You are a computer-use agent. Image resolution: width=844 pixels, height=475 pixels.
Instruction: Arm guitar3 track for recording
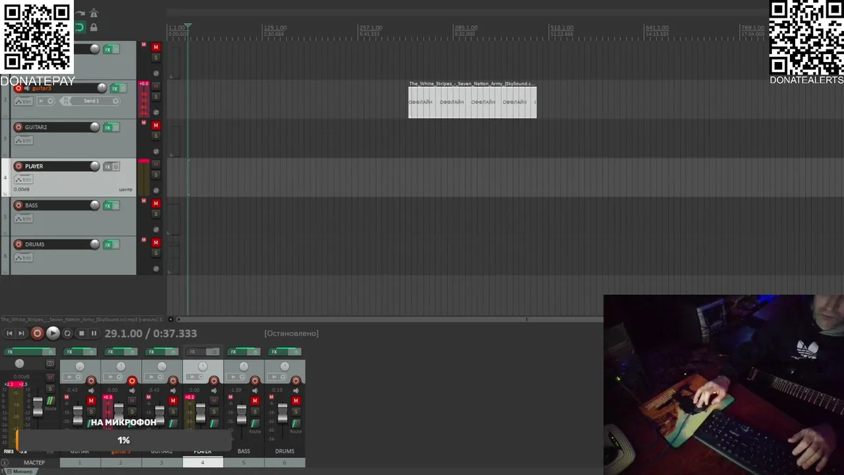[18, 88]
